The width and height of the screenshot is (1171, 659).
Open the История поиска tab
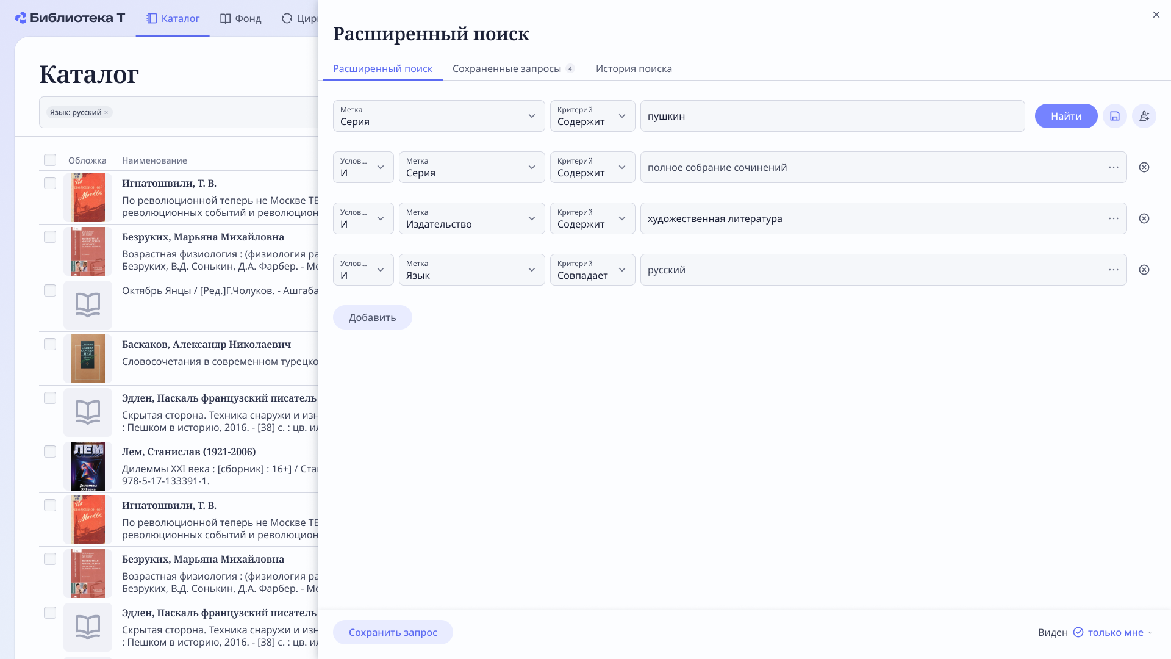pyautogui.click(x=634, y=68)
